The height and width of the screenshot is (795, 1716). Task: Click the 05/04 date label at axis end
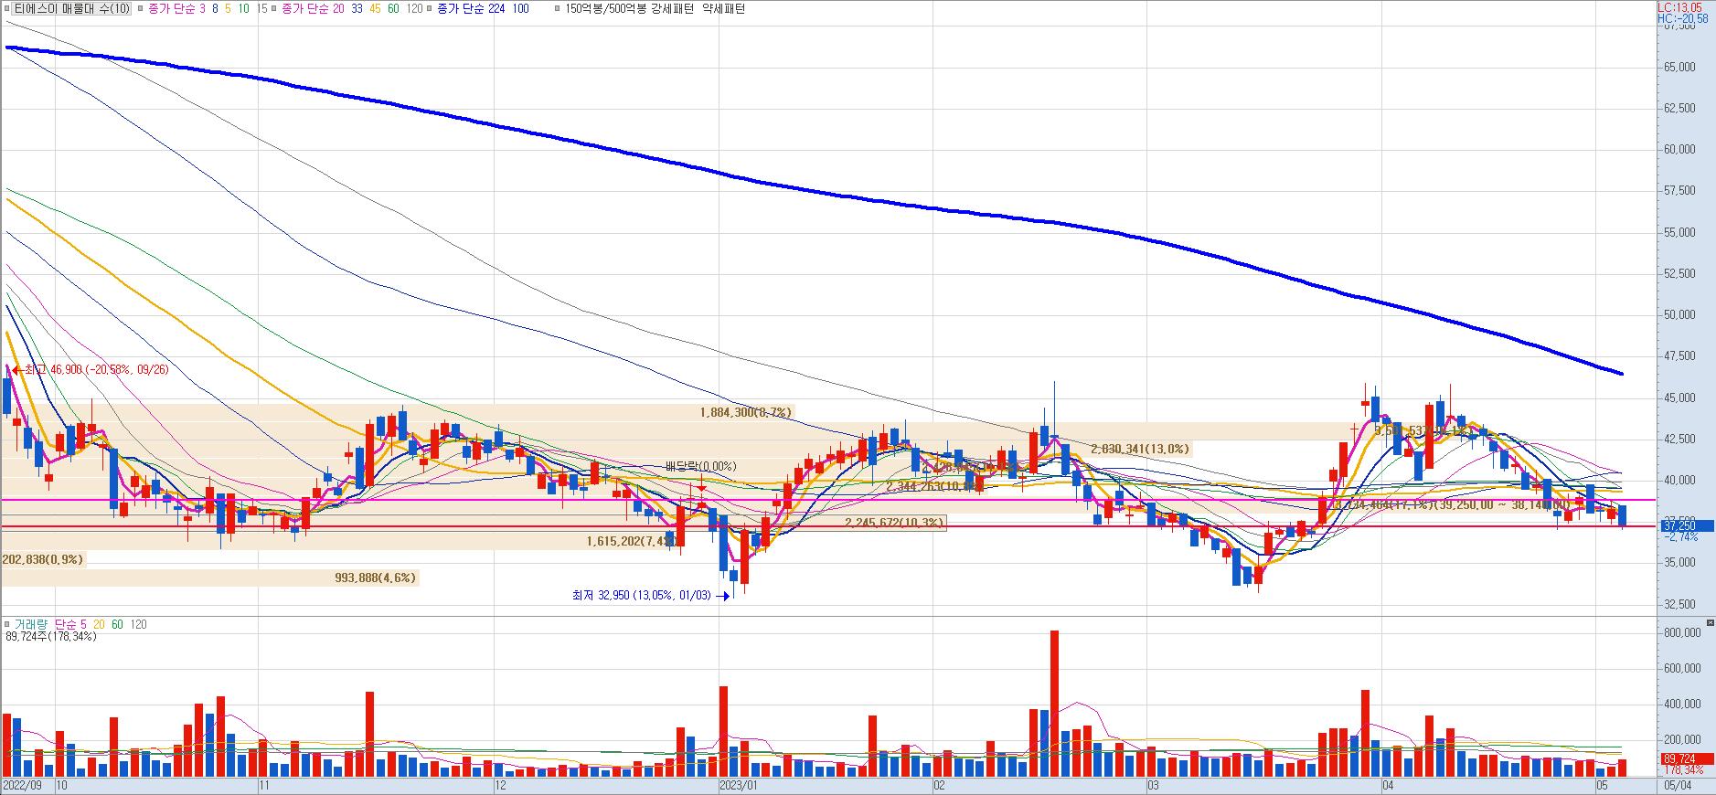tap(1677, 785)
